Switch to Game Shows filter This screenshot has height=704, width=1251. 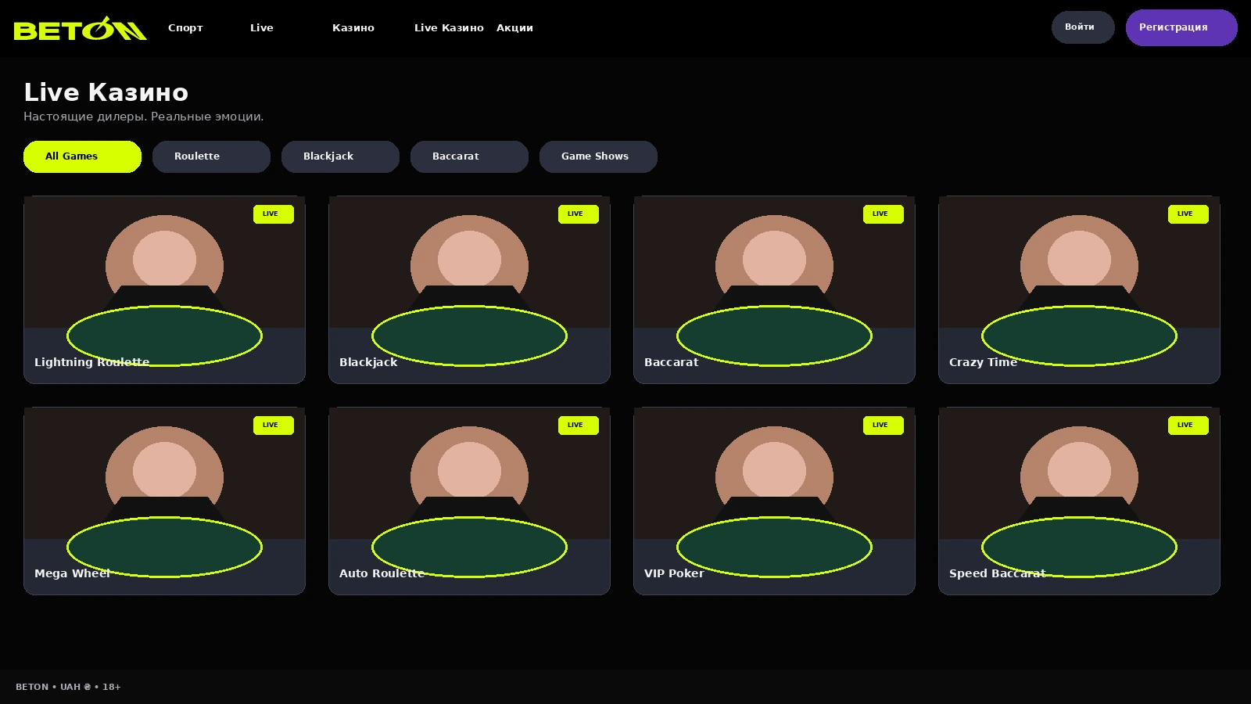598,156
